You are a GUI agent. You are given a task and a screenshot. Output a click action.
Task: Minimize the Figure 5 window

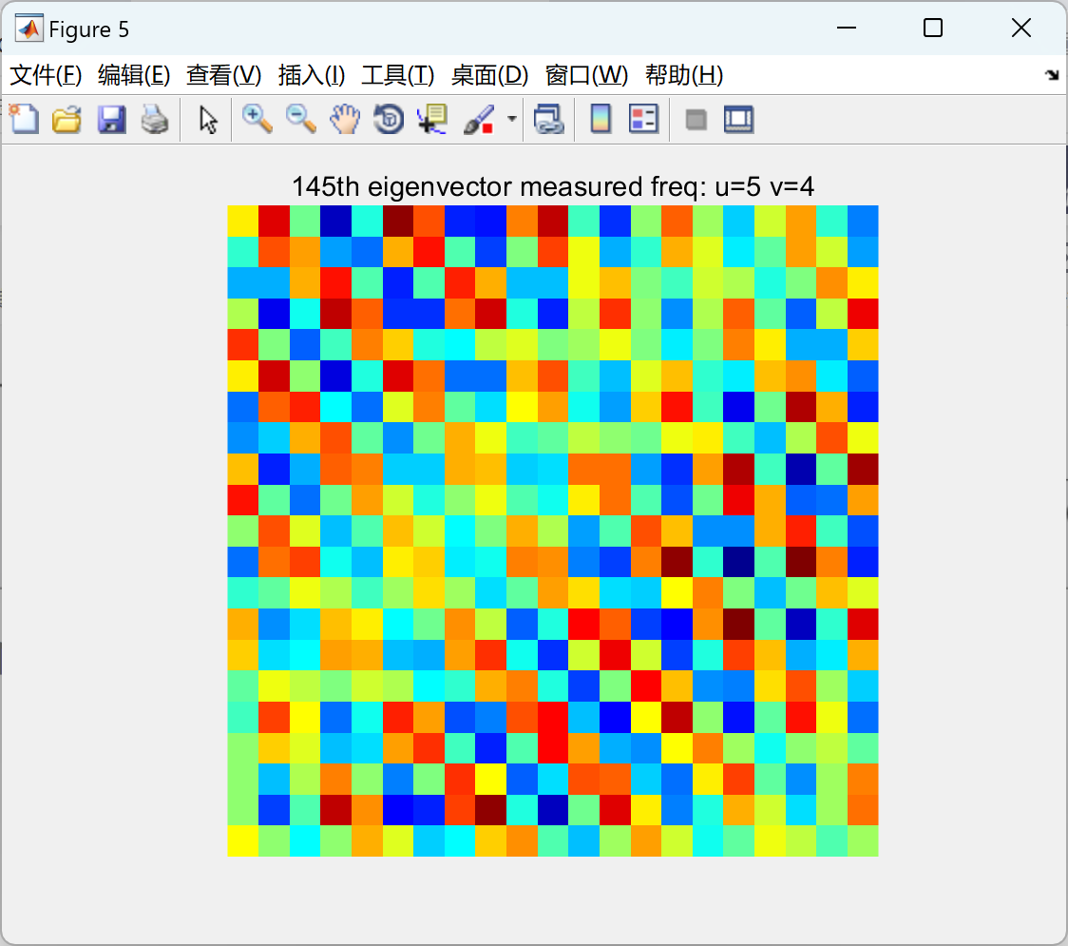pyautogui.click(x=846, y=28)
